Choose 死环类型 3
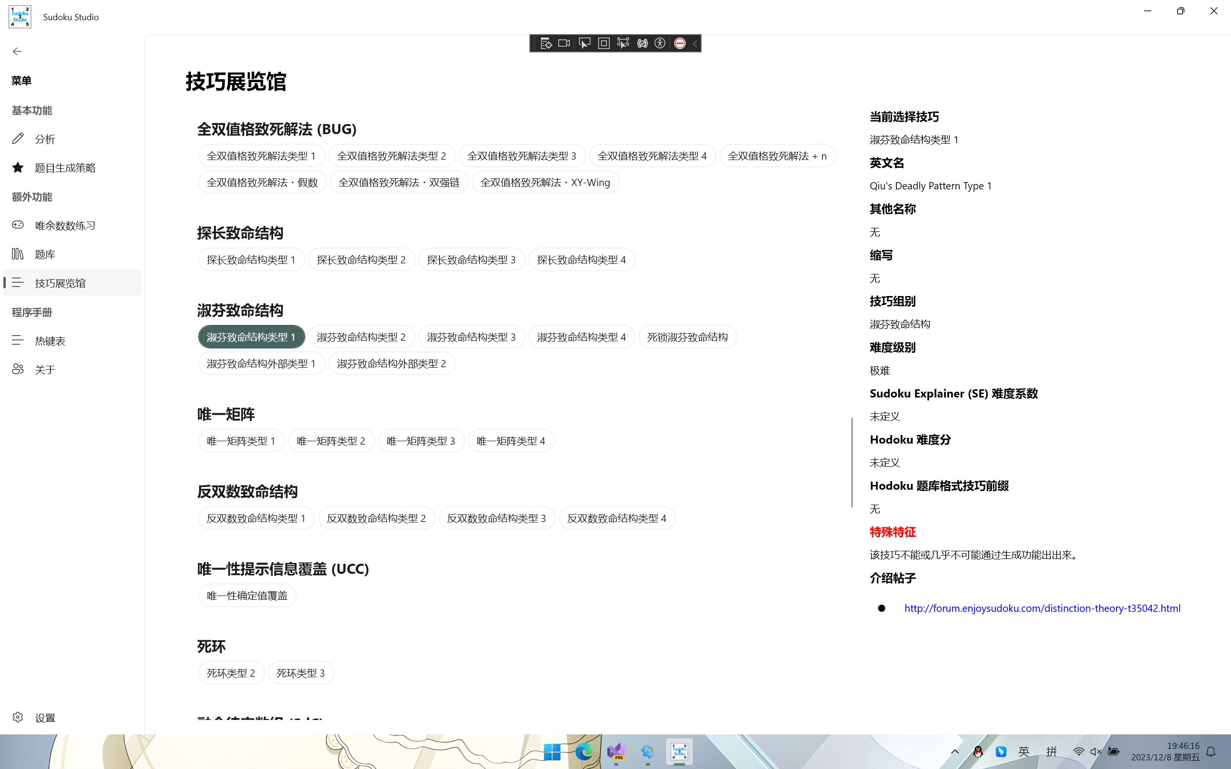This screenshot has width=1231, height=769. (x=301, y=673)
